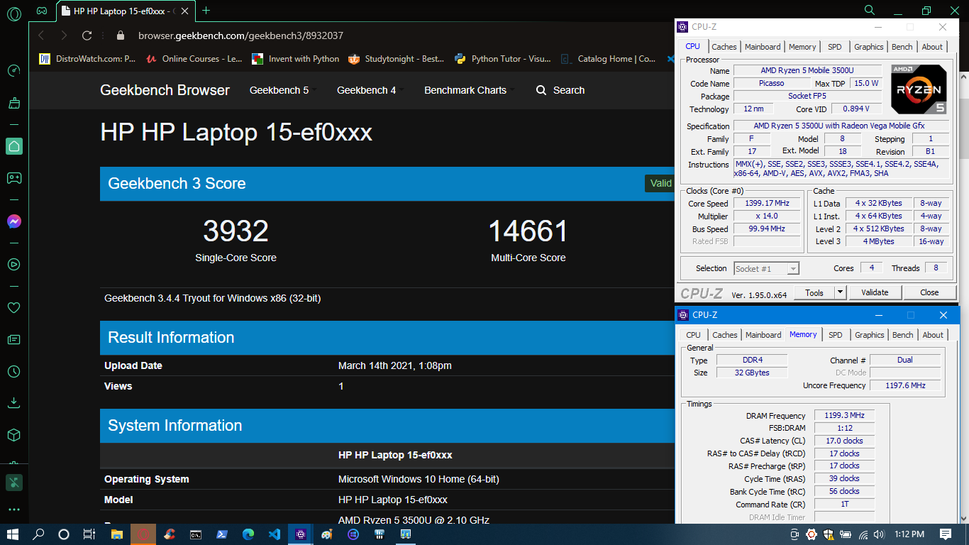This screenshot has width=969, height=545.
Task: Click the Valid badge on Geekbench score
Action: (660, 183)
